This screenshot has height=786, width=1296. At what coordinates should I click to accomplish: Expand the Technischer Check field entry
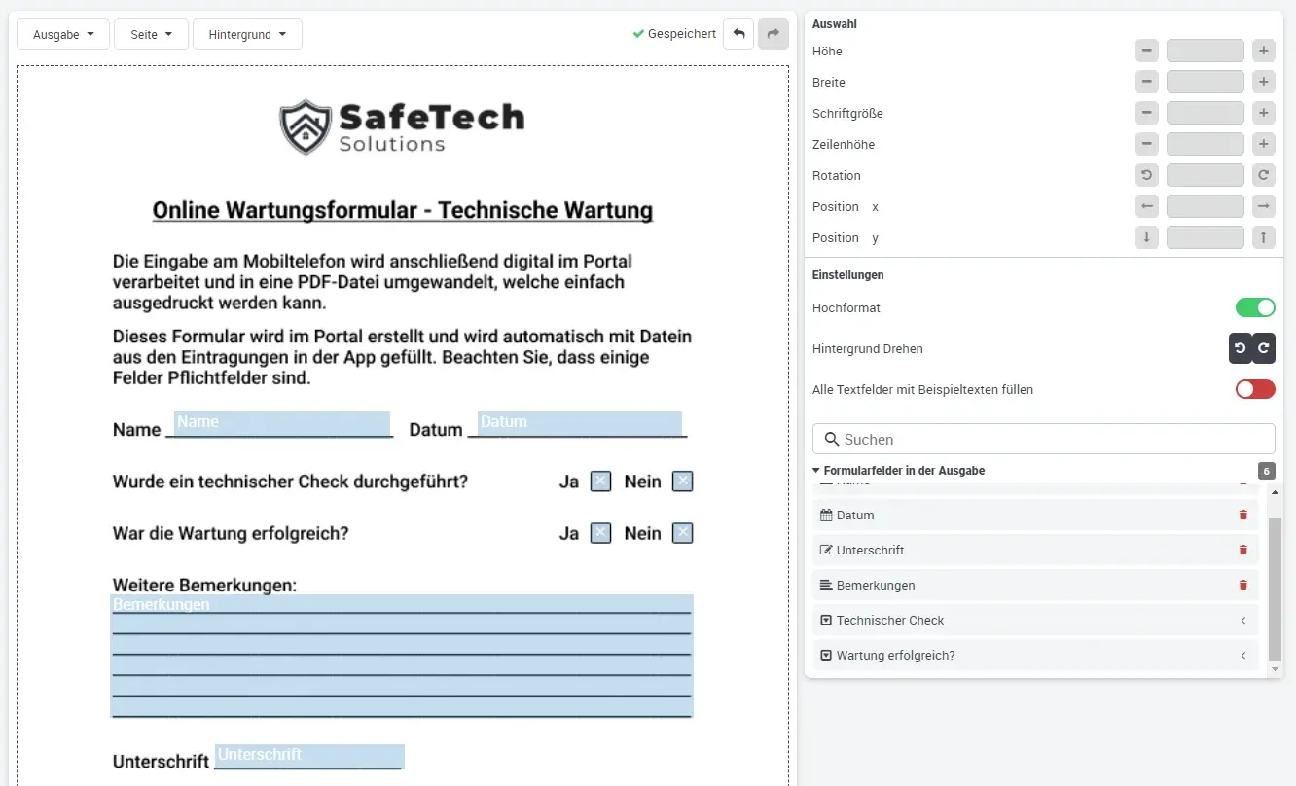point(1242,620)
